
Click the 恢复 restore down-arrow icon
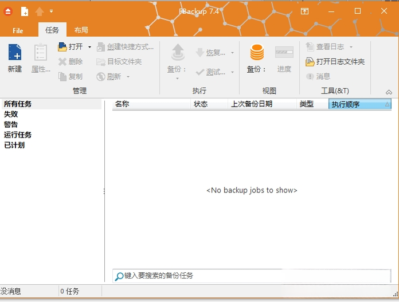200,53
